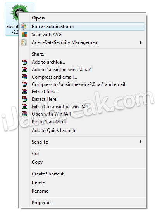Expand the Acer eDataSecurity Management submenu arrow

point(141,42)
